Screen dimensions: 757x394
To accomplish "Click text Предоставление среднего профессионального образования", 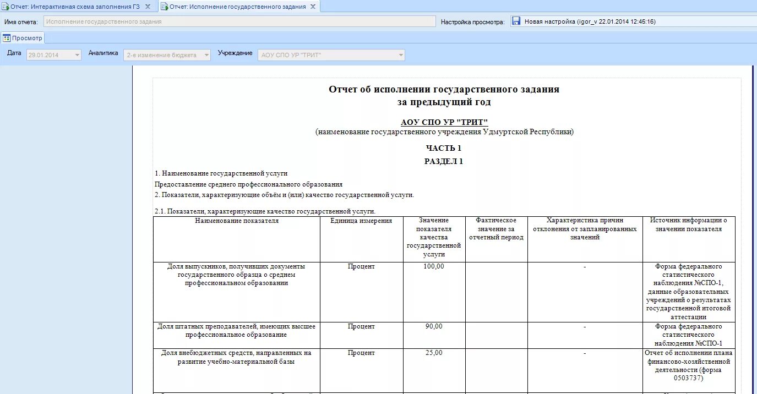I will coord(248,184).
